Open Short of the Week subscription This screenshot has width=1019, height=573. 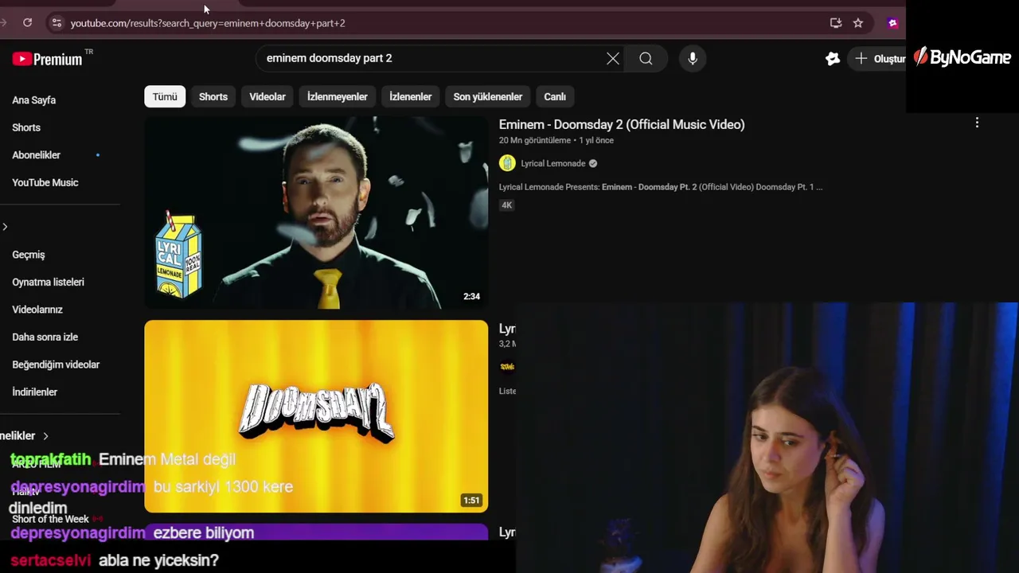coord(50,519)
